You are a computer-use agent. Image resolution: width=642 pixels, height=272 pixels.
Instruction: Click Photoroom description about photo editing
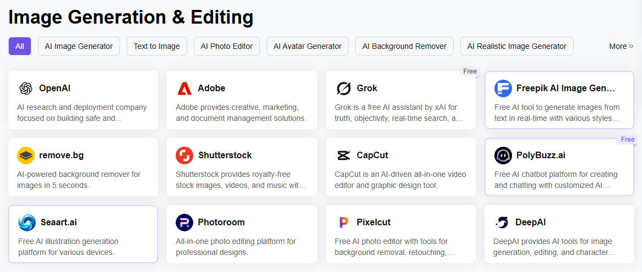pos(236,247)
